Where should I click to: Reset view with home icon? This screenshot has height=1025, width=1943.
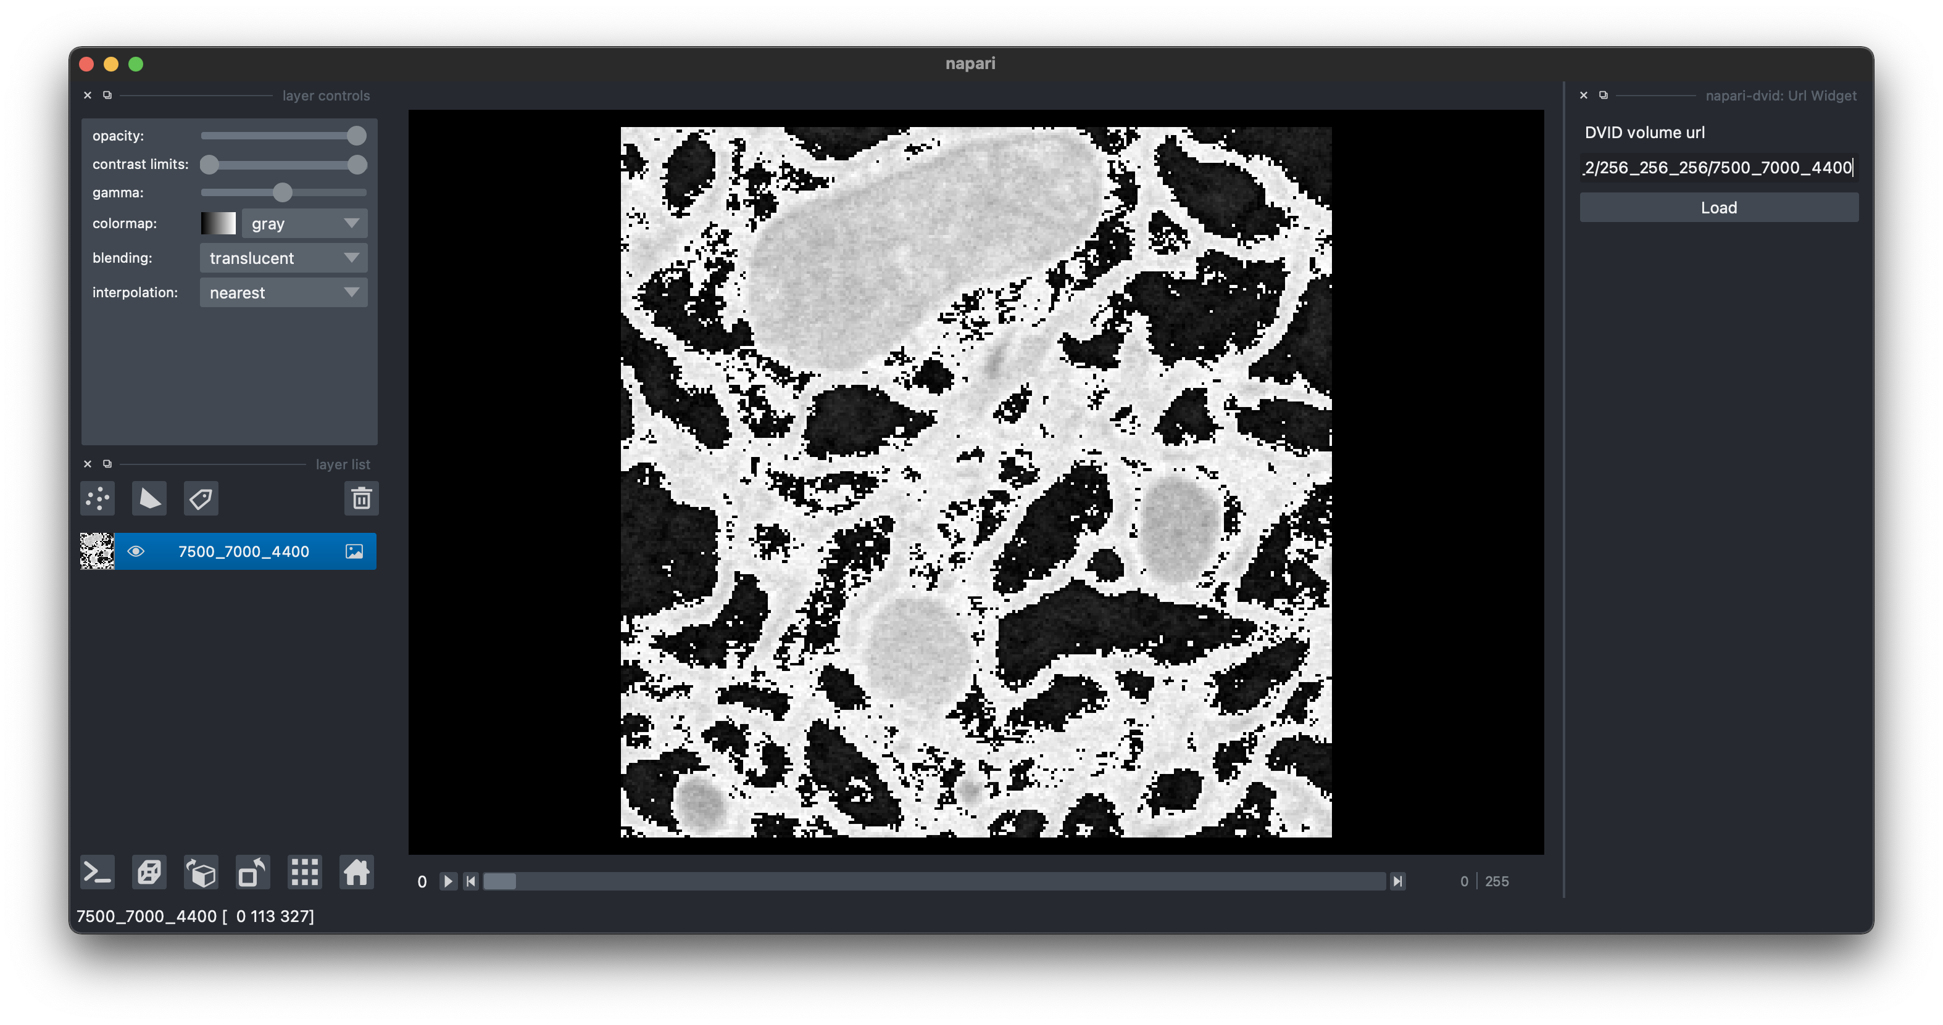[x=357, y=873]
